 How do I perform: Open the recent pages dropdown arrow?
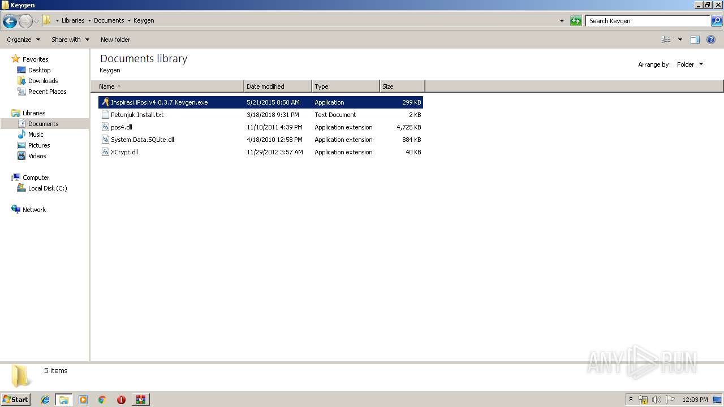[36, 21]
